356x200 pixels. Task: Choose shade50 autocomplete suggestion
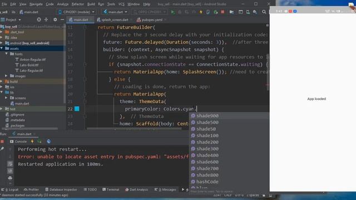tap(229, 129)
